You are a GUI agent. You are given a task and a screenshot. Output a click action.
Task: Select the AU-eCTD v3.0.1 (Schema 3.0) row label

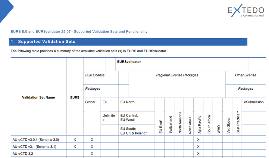coord(36,140)
